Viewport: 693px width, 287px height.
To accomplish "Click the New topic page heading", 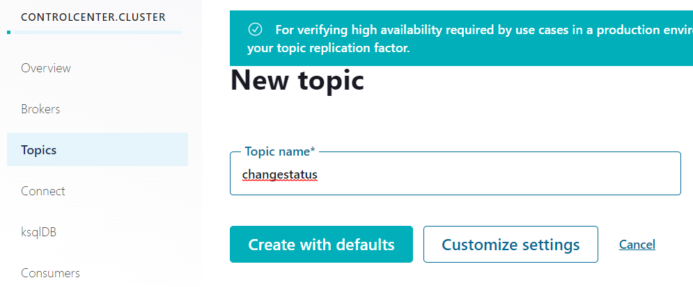I will click(297, 80).
